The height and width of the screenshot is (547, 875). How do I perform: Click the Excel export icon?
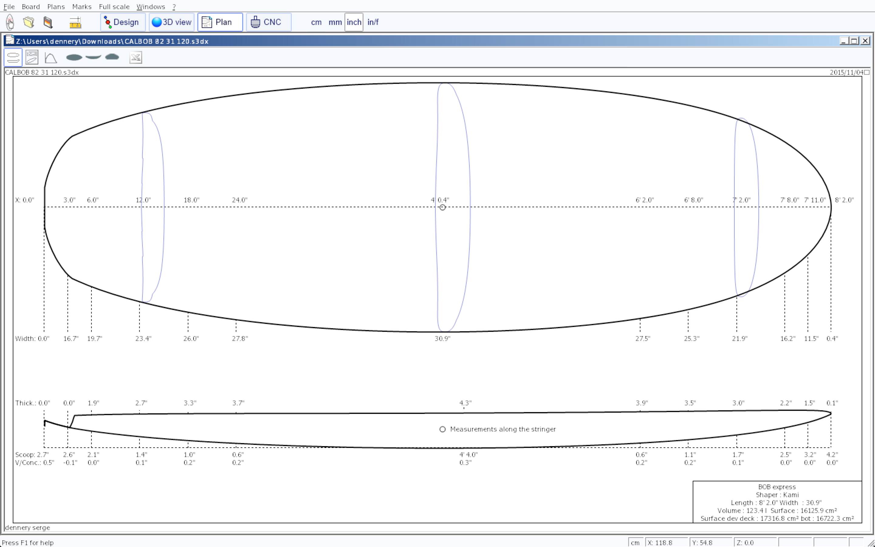click(x=136, y=57)
